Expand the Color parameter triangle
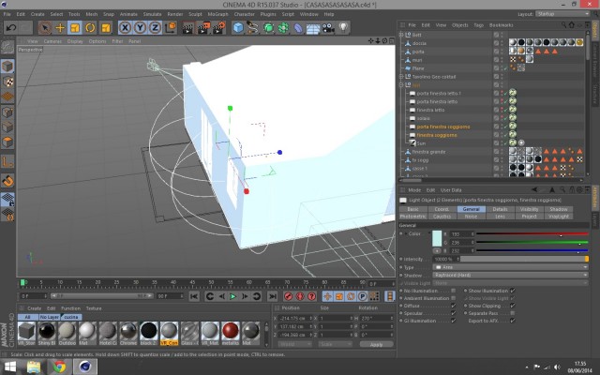The width and height of the screenshot is (600, 375). click(406, 233)
